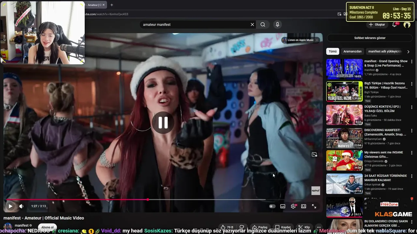Open the Big5 Türkiye video thumbnail

pyautogui.click(x=344, y=91)
